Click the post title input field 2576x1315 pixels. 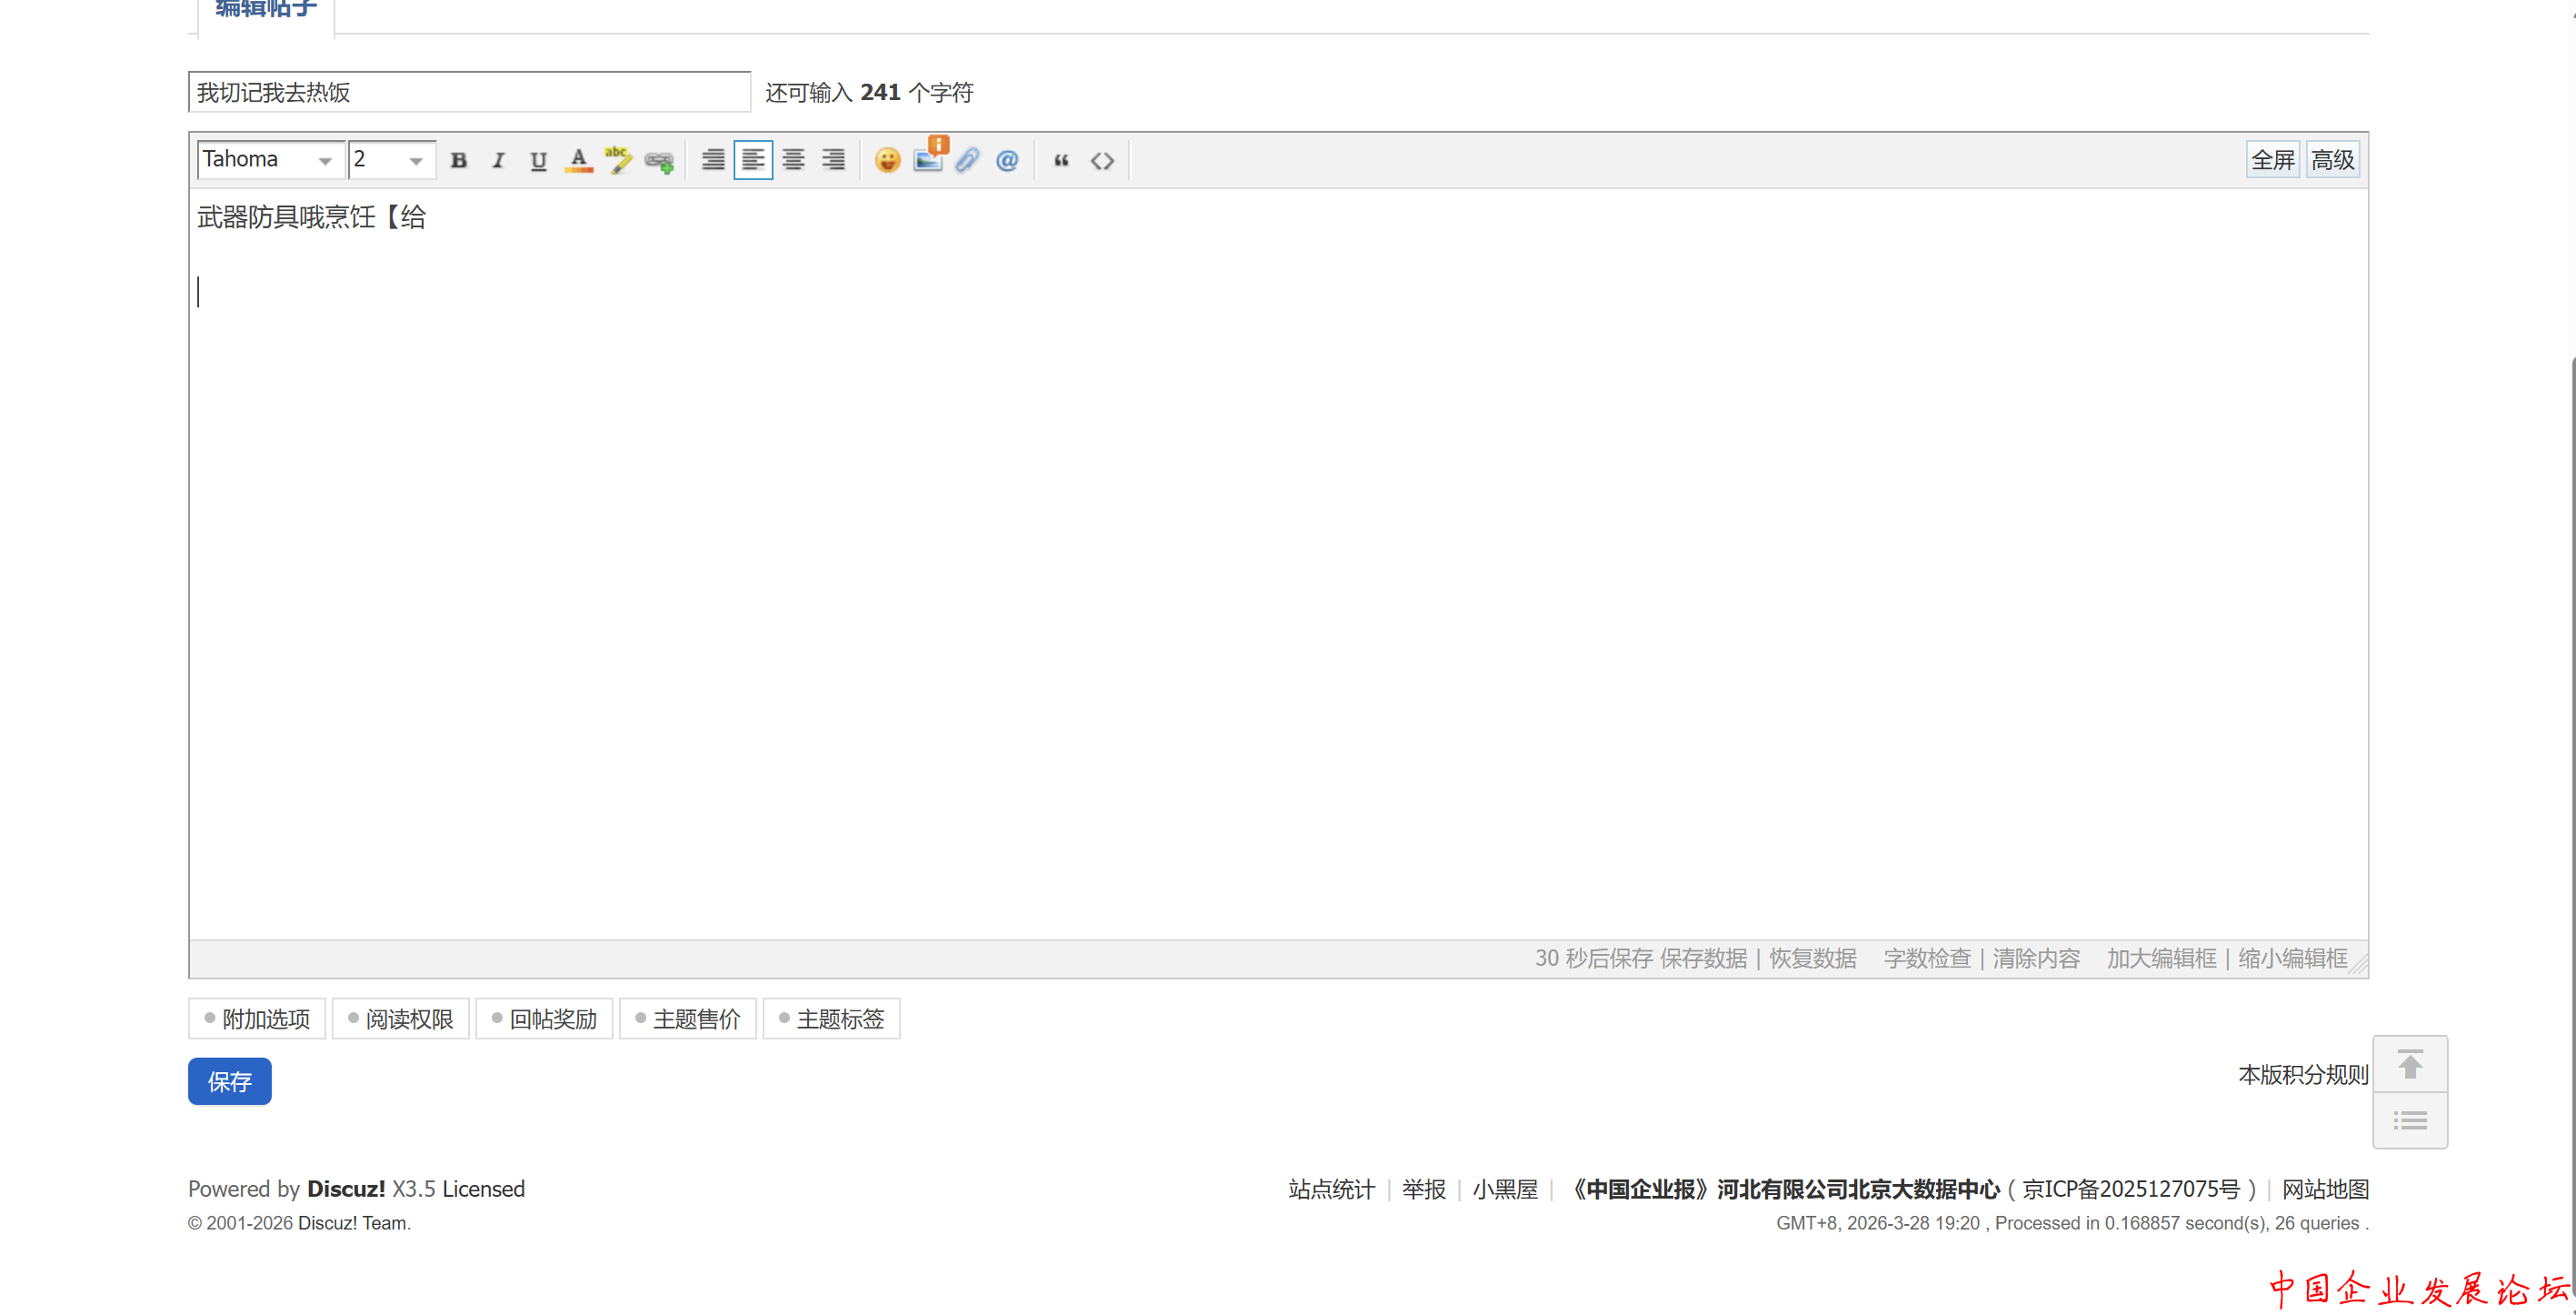(468, 92)
